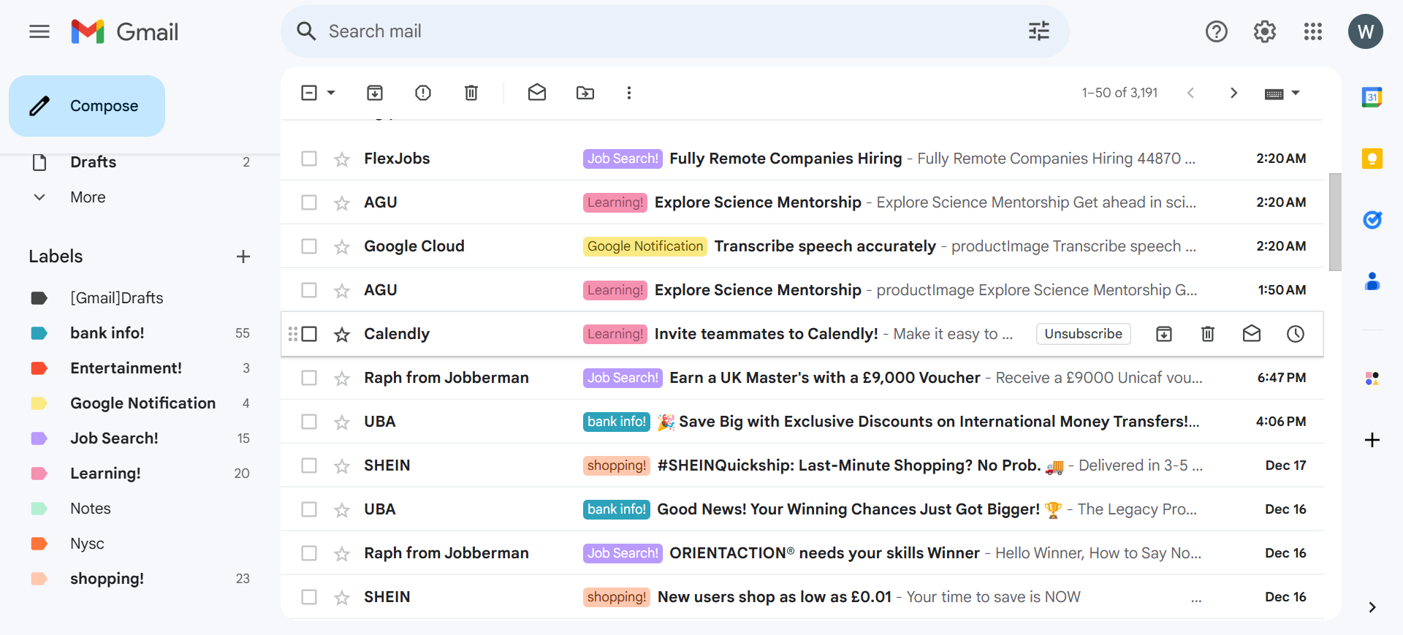Open the Google apps grid

click(1313, 31)
